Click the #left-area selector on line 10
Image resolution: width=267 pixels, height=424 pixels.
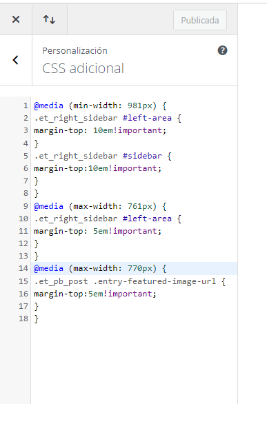(147, 219)
